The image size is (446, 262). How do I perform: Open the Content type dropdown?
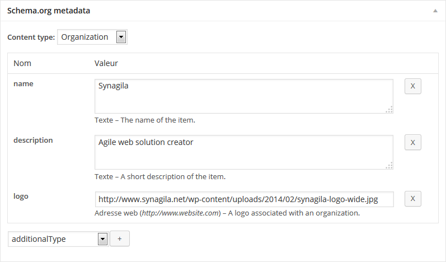pos(92,37)
